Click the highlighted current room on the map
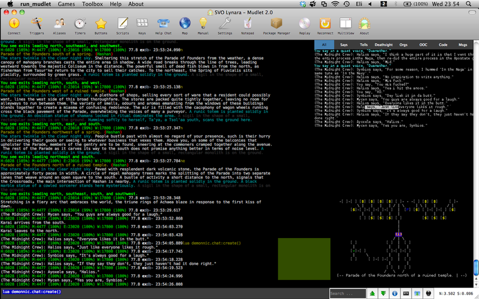 pos(398,234)
